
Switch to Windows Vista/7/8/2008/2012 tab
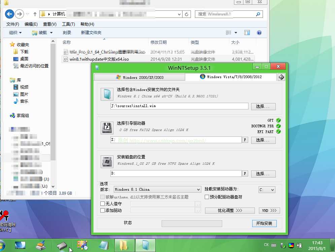(x=231, y=77)
